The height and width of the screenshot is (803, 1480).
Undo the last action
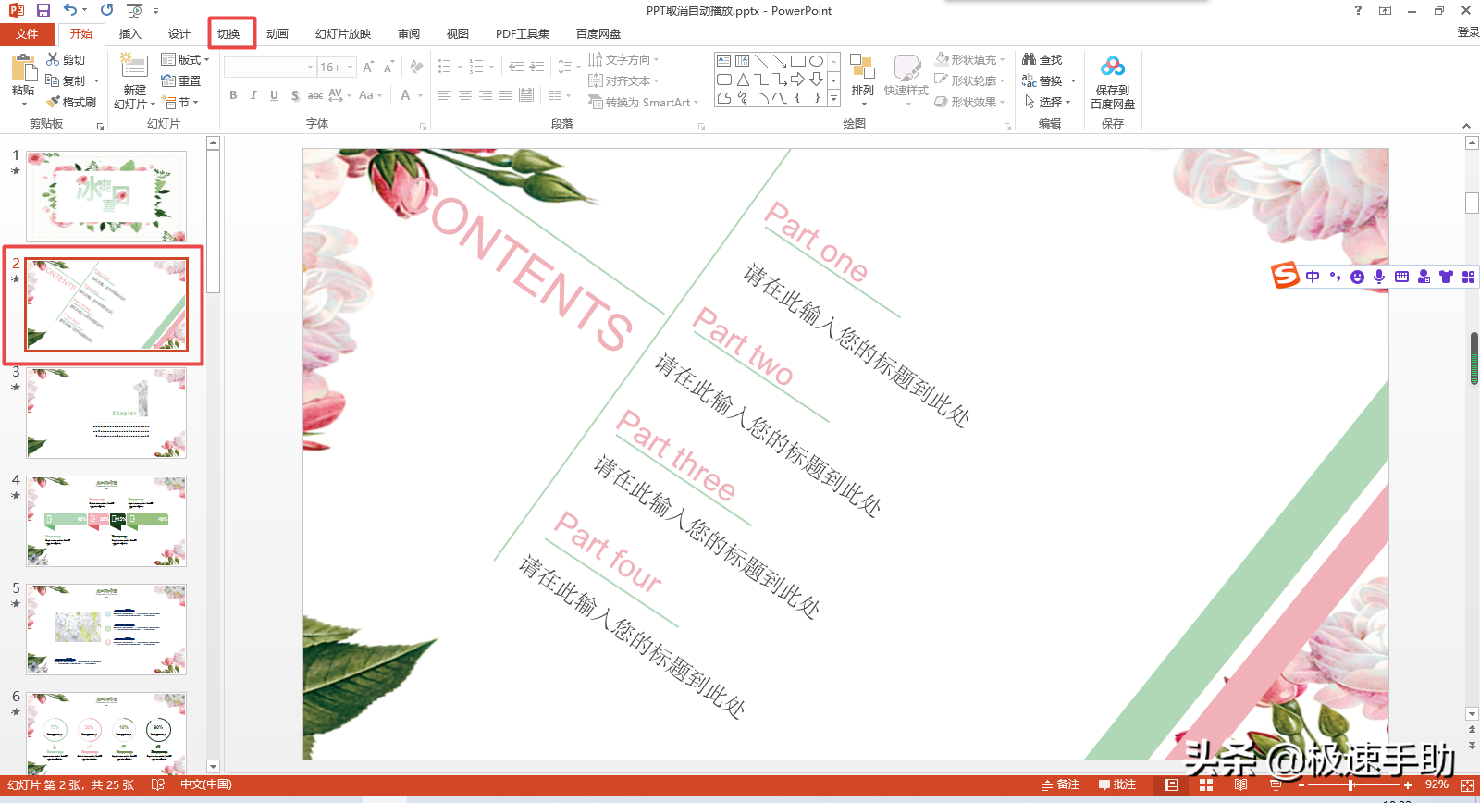[70, 10]
